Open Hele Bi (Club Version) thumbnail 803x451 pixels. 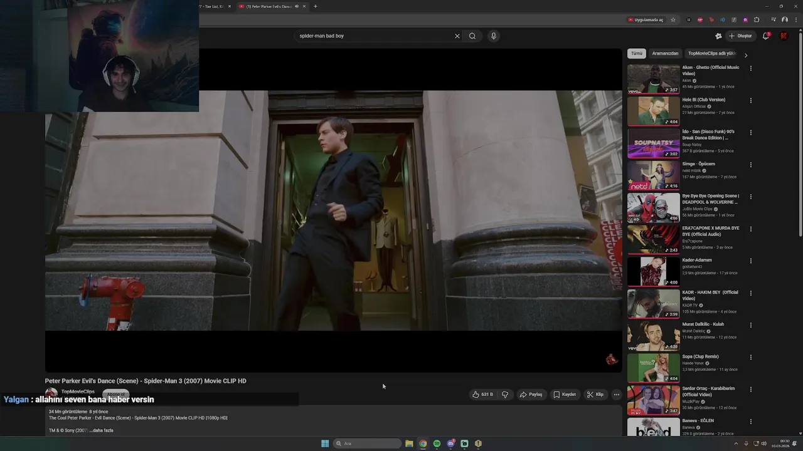click(654, 111)
